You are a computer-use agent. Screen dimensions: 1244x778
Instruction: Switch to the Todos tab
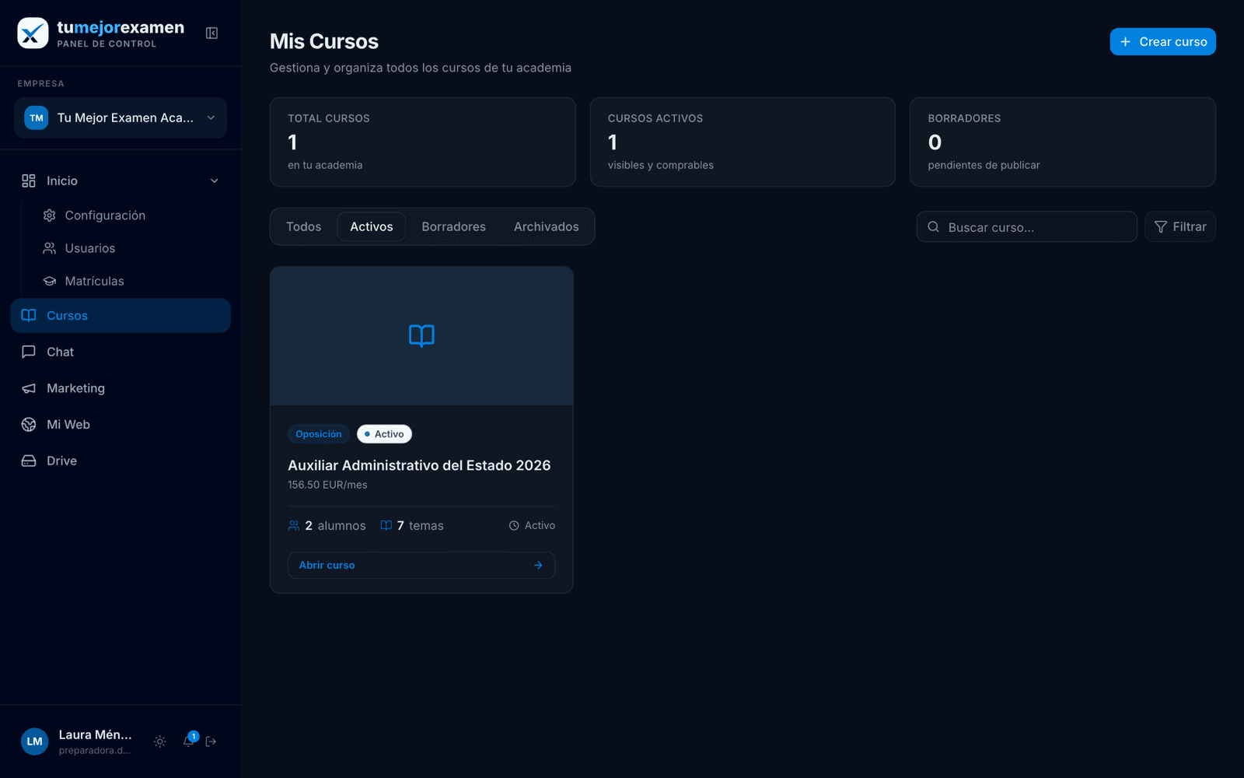[303, 226]
